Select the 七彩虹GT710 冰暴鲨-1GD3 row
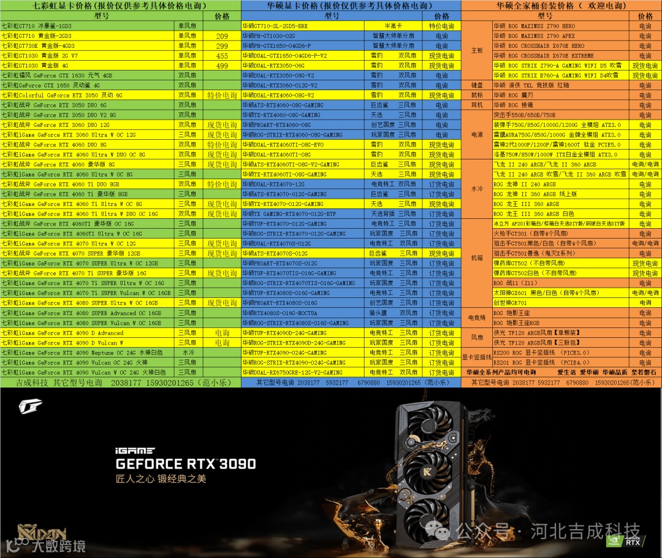 [x=120, y=26]
